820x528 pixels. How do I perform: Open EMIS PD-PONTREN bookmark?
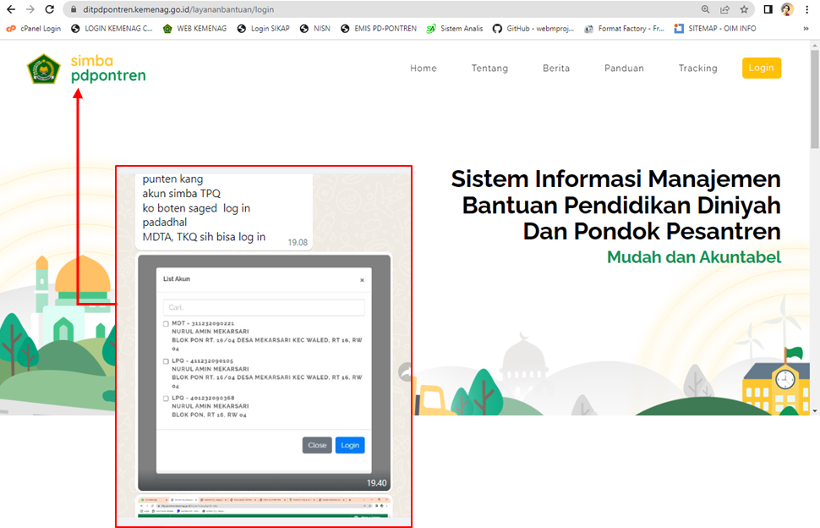(379, 29)
